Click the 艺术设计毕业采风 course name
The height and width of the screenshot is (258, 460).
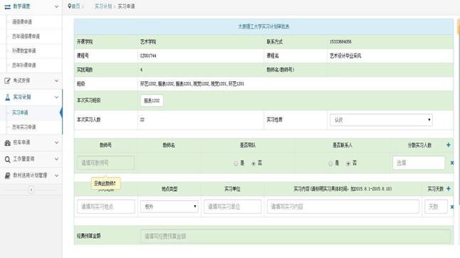click(x=345, y=56)
